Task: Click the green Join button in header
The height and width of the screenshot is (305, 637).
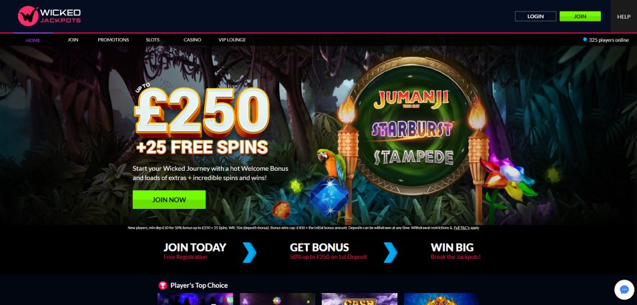Action: click(x=580, y=16)
